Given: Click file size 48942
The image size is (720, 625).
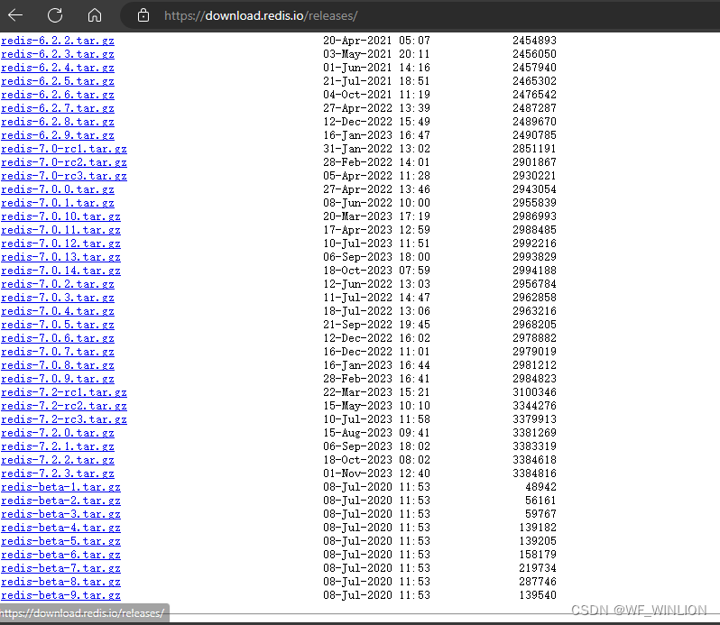Looking at the screenshot, I should pyautogui.click(x=540, y=487).
